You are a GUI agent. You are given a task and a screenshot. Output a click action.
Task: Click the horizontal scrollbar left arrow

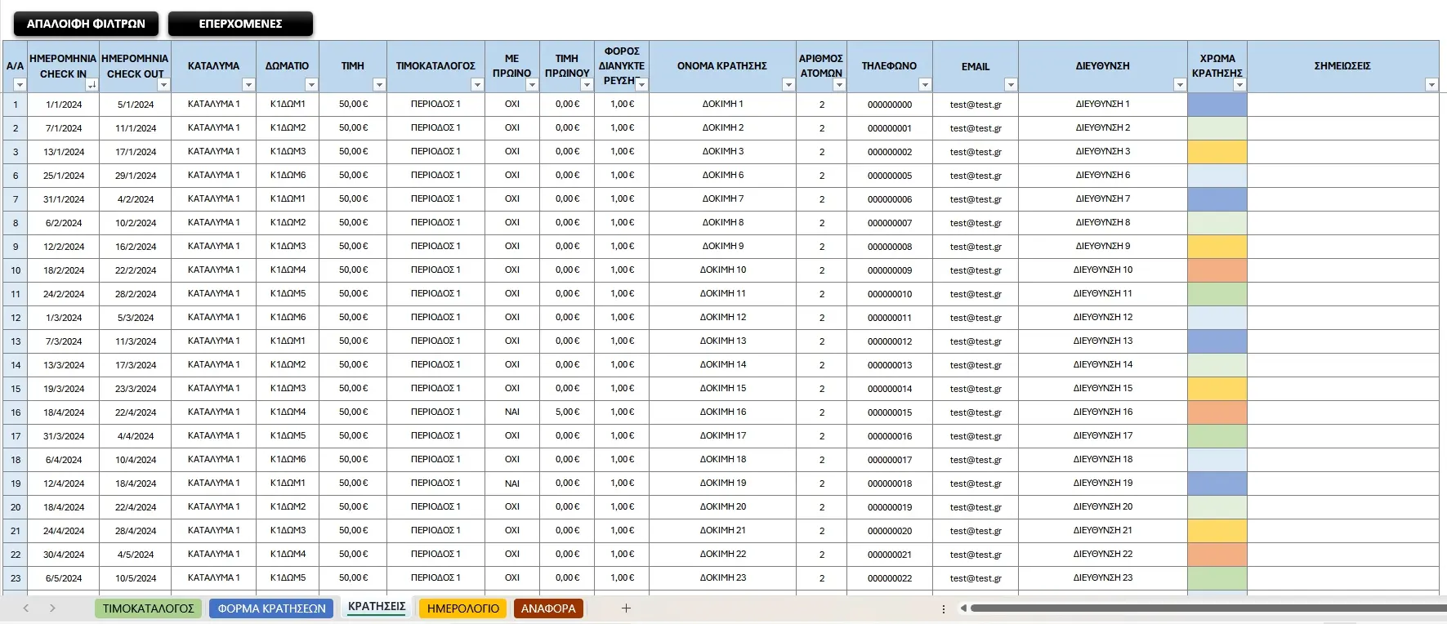pyautogui.click(x=963, y=608)
